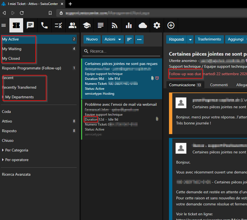
Task: Open the Calls phone icon
Action: pyautogui.click(x=44, y=25)
